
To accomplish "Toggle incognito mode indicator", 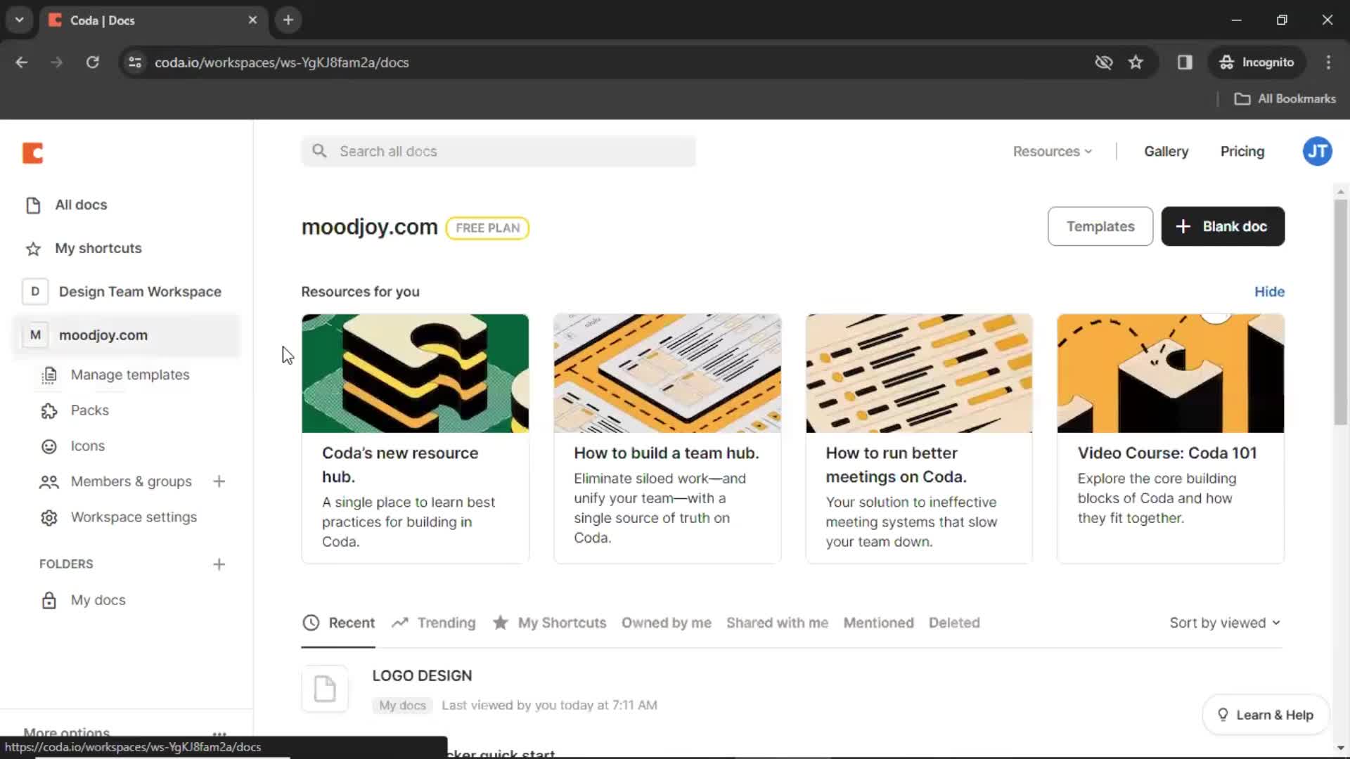I will pos(1256,62).
